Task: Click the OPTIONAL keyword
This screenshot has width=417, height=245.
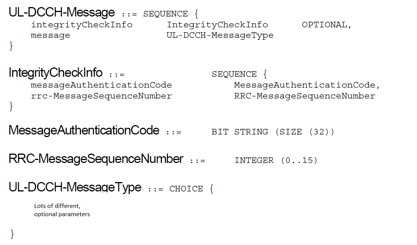Action: (327, 25)
